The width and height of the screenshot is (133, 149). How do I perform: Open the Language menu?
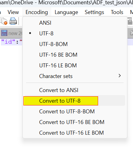point(66,12)
